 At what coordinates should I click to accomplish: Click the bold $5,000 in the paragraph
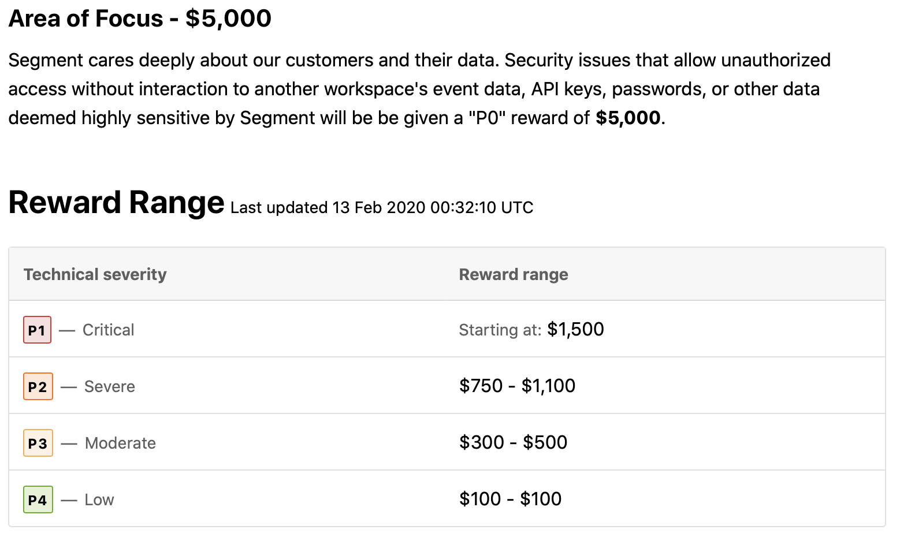628,118
